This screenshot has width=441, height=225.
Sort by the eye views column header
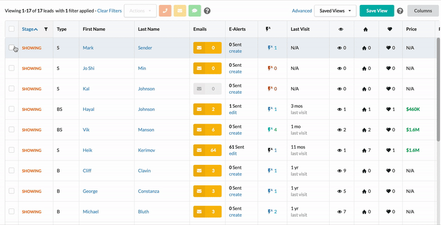click(x=341, y=29)
